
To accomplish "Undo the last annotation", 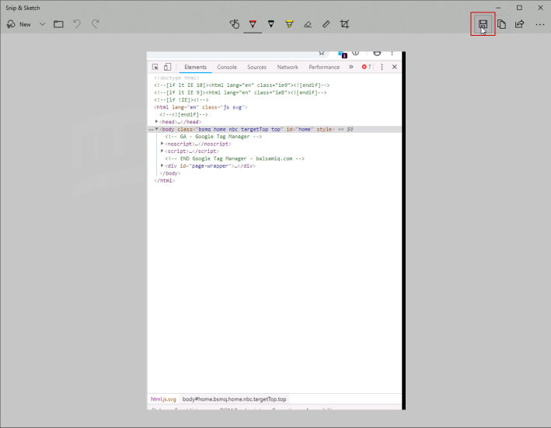I will pyautogui.click(x=77, y=24).
